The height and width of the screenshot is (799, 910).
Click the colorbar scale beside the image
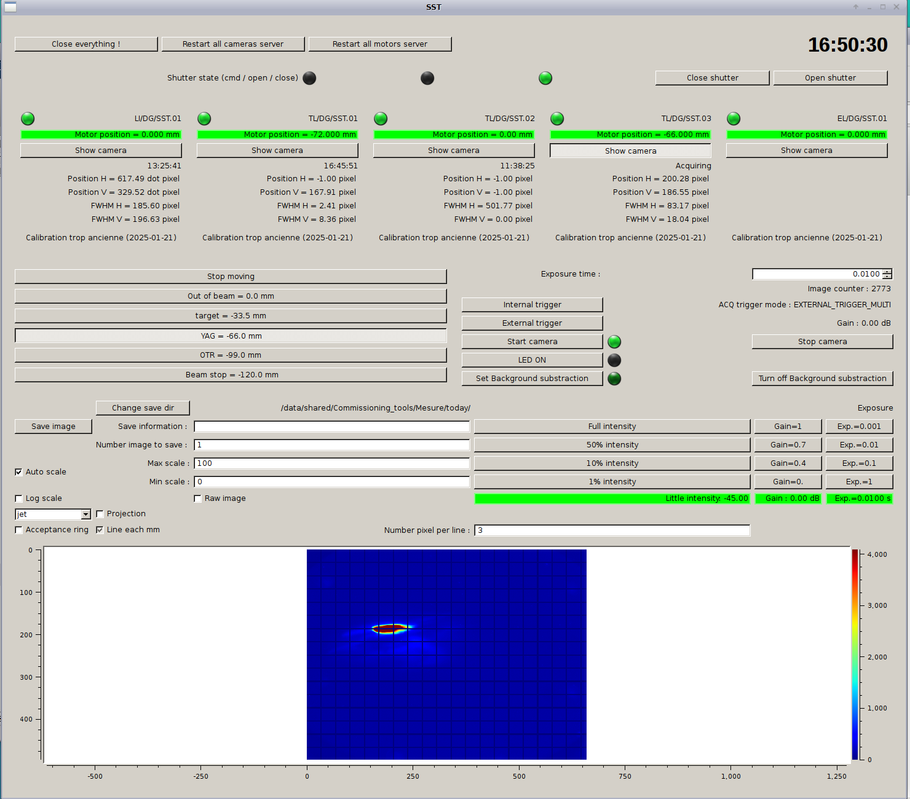855,655
